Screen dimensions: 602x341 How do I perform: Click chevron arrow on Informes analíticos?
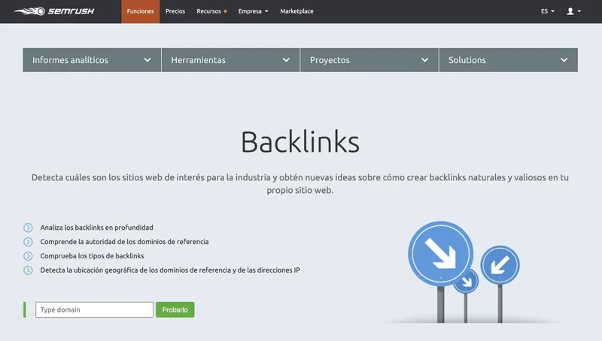(x=147, y=60)
